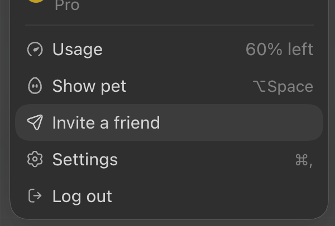Open Settings from the account menu
The width and height of the screenshot is (335, 226).
click(x=169, y=159)
